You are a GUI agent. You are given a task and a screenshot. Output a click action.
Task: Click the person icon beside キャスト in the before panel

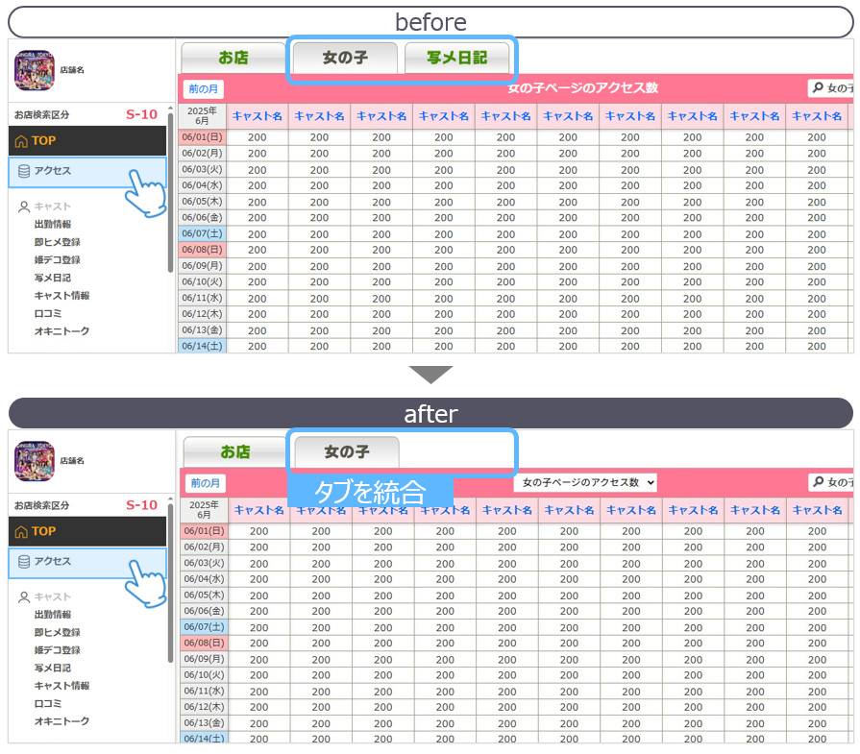23,207
